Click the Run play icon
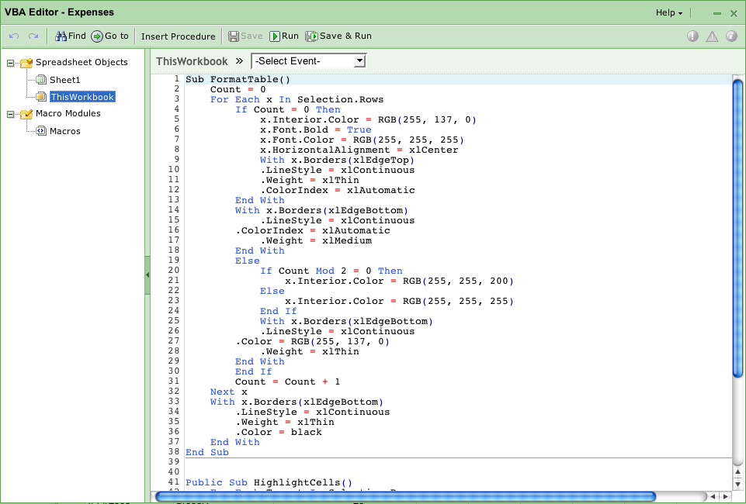The width and height of the screenshot is (746, 504). pos(275,36)
